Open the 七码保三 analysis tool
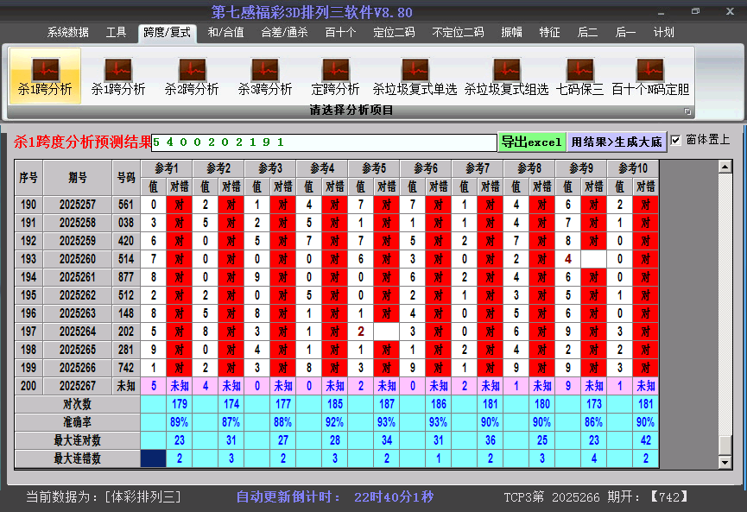The width and height of the screenshot is (747, 512). pos(581,75)
